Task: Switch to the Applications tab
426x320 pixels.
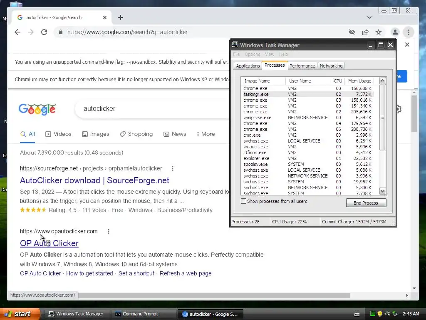Action: 248,66
